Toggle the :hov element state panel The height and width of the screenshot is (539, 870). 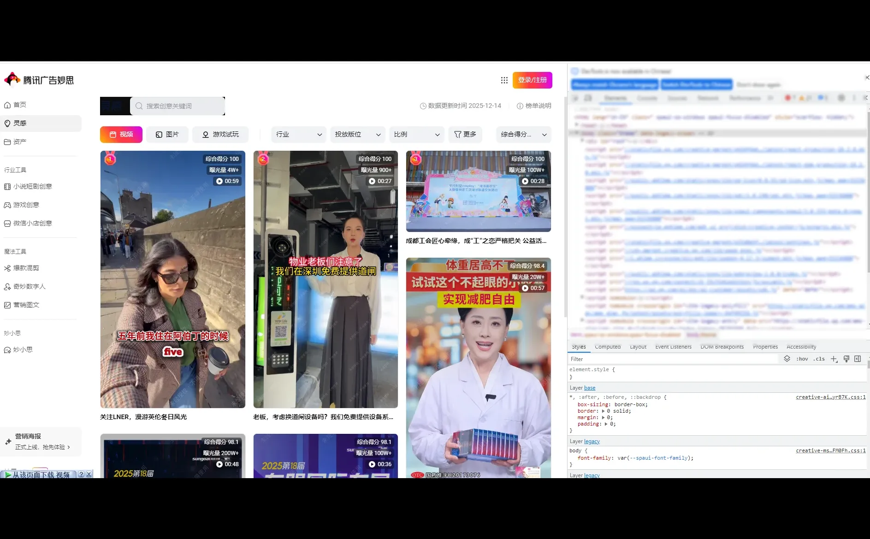(802, 359)
